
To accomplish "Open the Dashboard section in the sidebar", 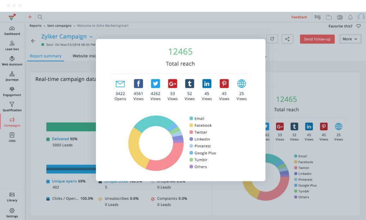I will [x=12, y=31].
